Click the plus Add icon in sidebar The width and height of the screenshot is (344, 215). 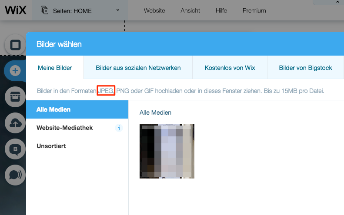point(15,71)
